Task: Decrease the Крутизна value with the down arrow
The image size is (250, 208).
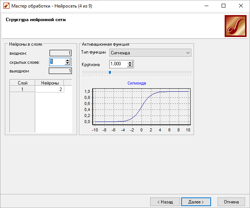Action: pyautogui.click(x=130, y=66)
